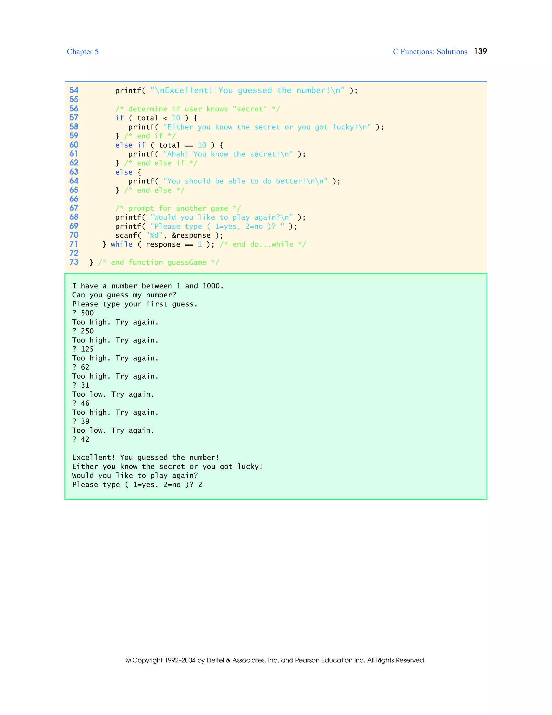Click the comment 'prompt for another game'
This screenshot has height=715, width=552.
pos(178,208)
